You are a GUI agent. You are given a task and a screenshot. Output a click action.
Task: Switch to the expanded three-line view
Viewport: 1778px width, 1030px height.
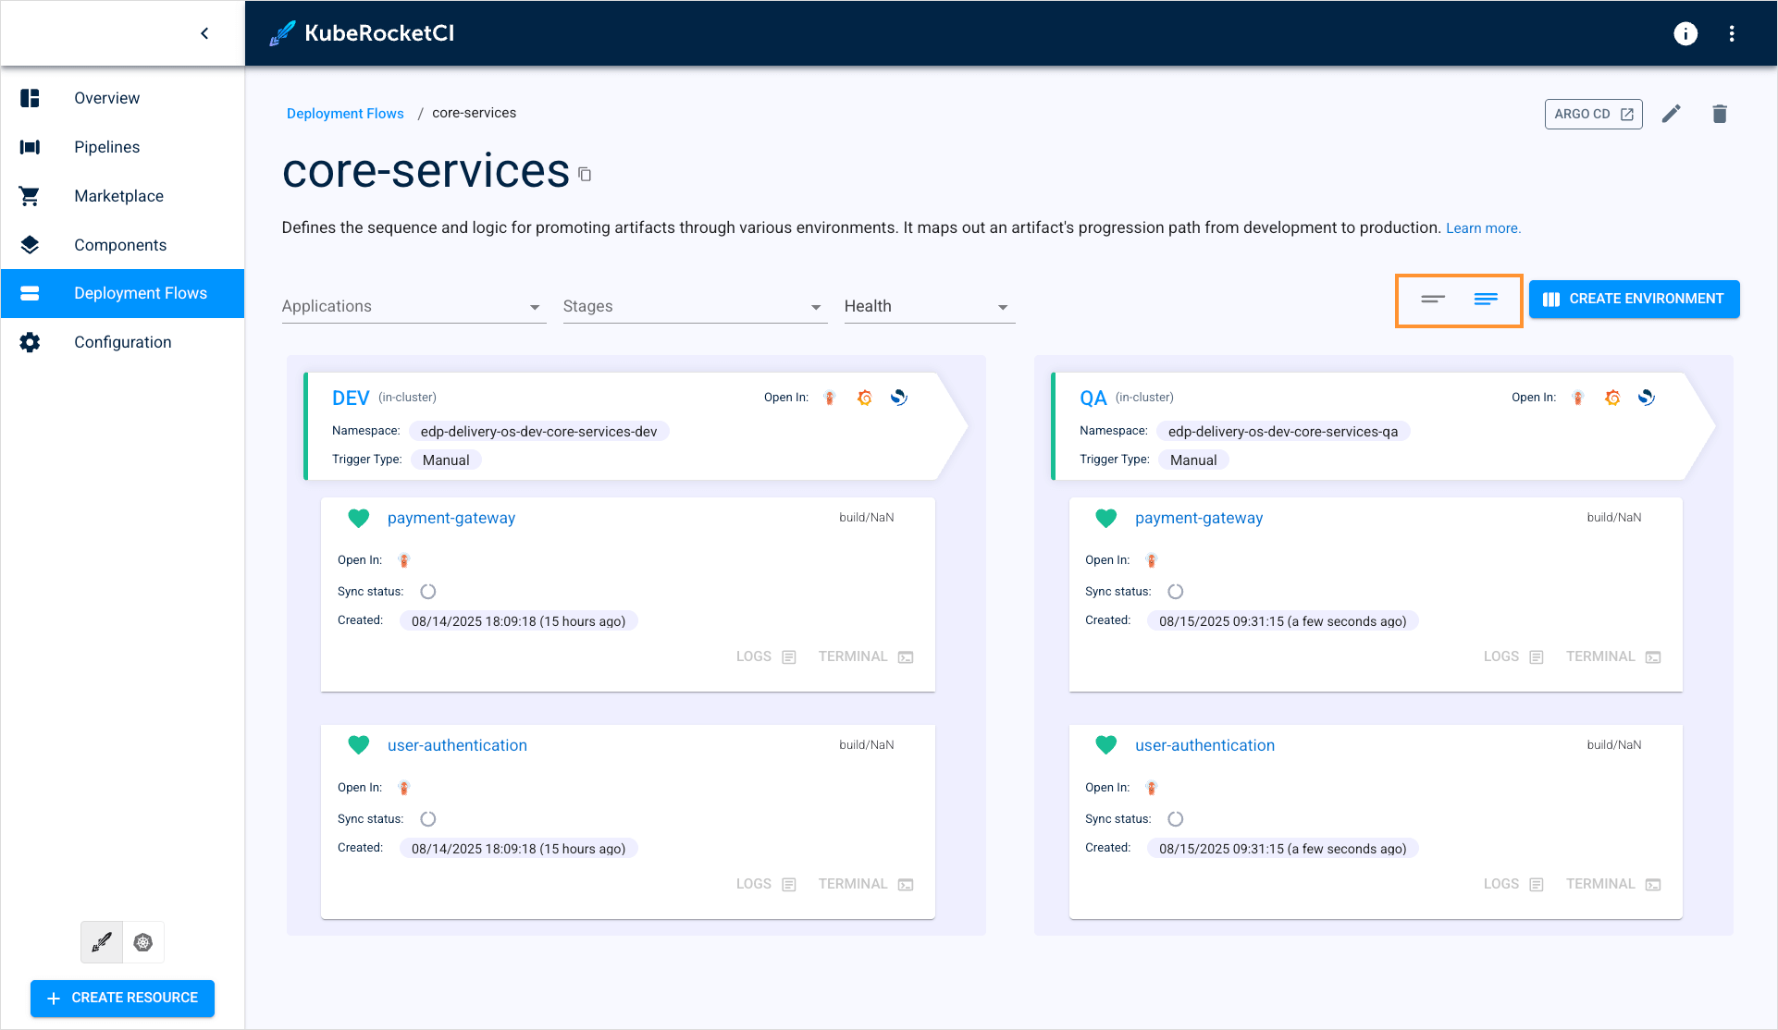(1486, 299)
